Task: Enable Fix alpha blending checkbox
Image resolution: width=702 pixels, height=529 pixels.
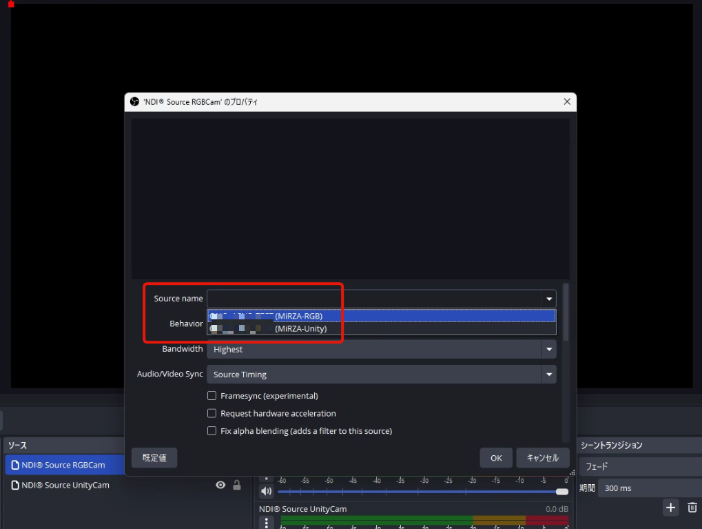Action: 212,431
